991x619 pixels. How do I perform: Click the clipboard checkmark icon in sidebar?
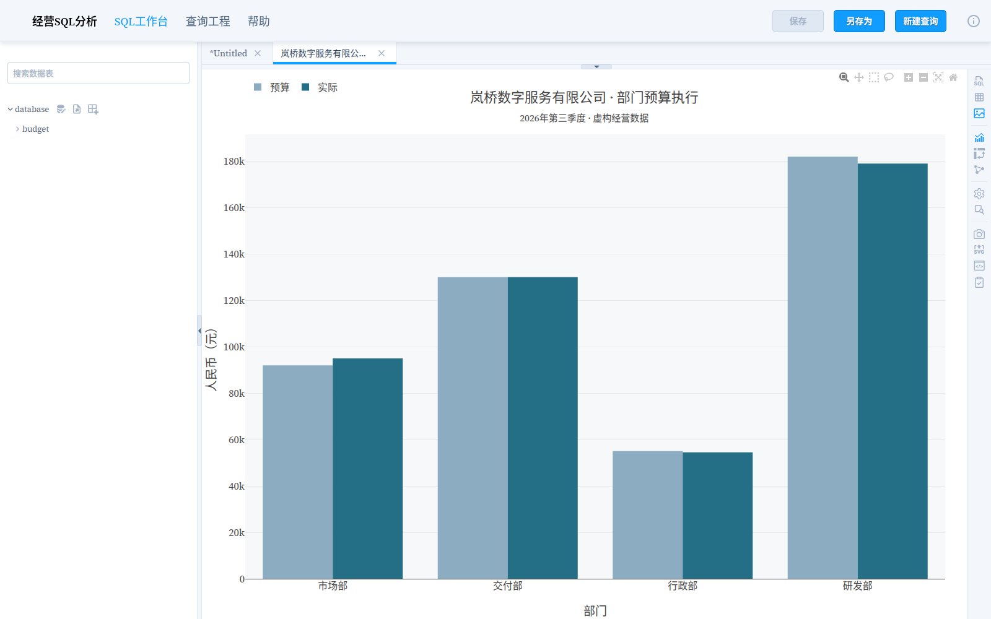[x=979, y=282]
